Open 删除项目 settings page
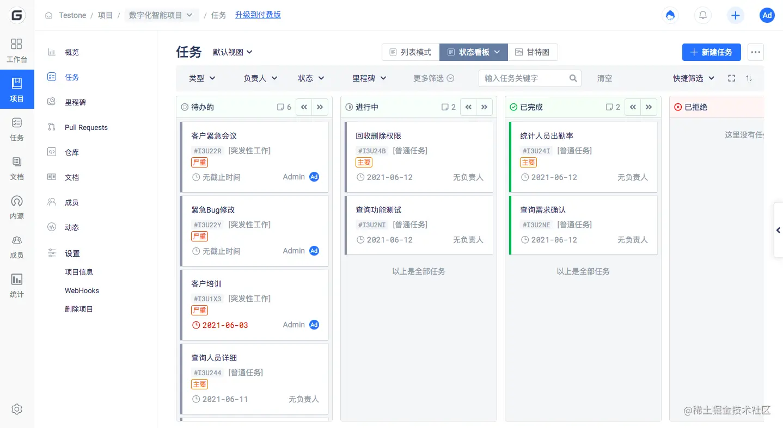Screen dimensions: 783x428 (79, 309)
